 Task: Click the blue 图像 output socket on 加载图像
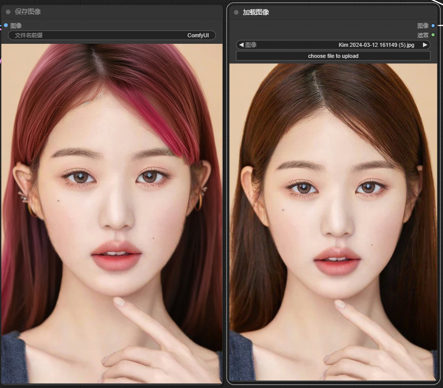(433, 26)
